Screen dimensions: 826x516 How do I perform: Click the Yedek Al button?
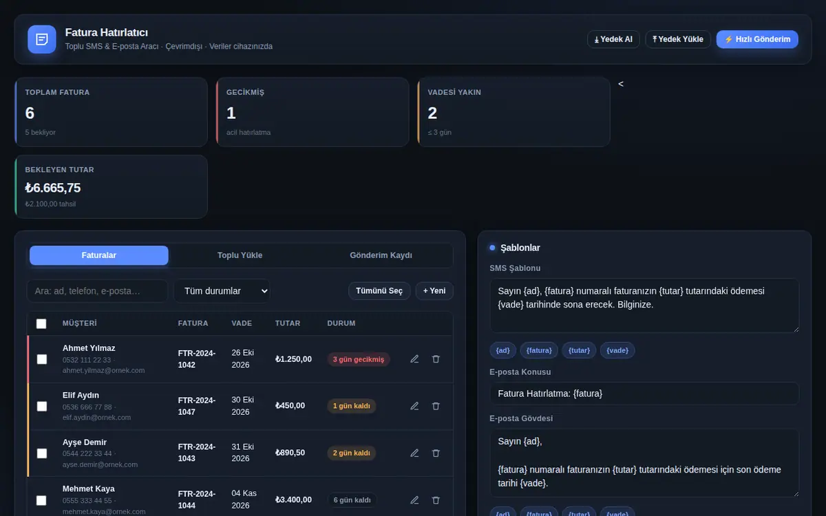point(613,39)
